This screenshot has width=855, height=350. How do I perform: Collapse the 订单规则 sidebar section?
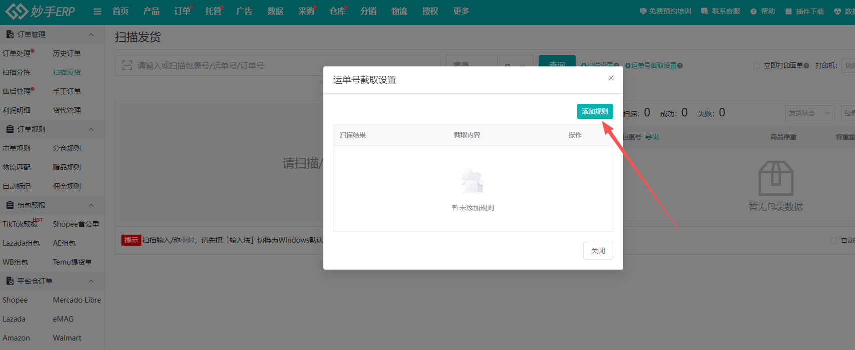(x=91, y=129)
